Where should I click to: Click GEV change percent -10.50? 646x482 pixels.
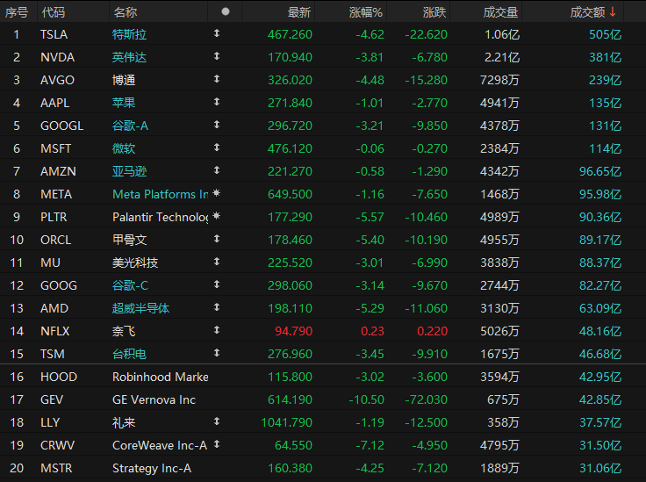(366, 399)
